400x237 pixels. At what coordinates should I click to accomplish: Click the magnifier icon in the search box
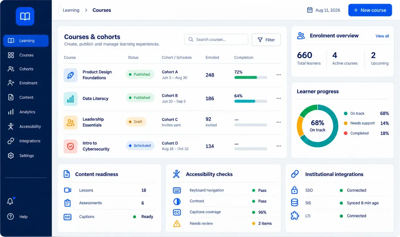coord(191,40)
